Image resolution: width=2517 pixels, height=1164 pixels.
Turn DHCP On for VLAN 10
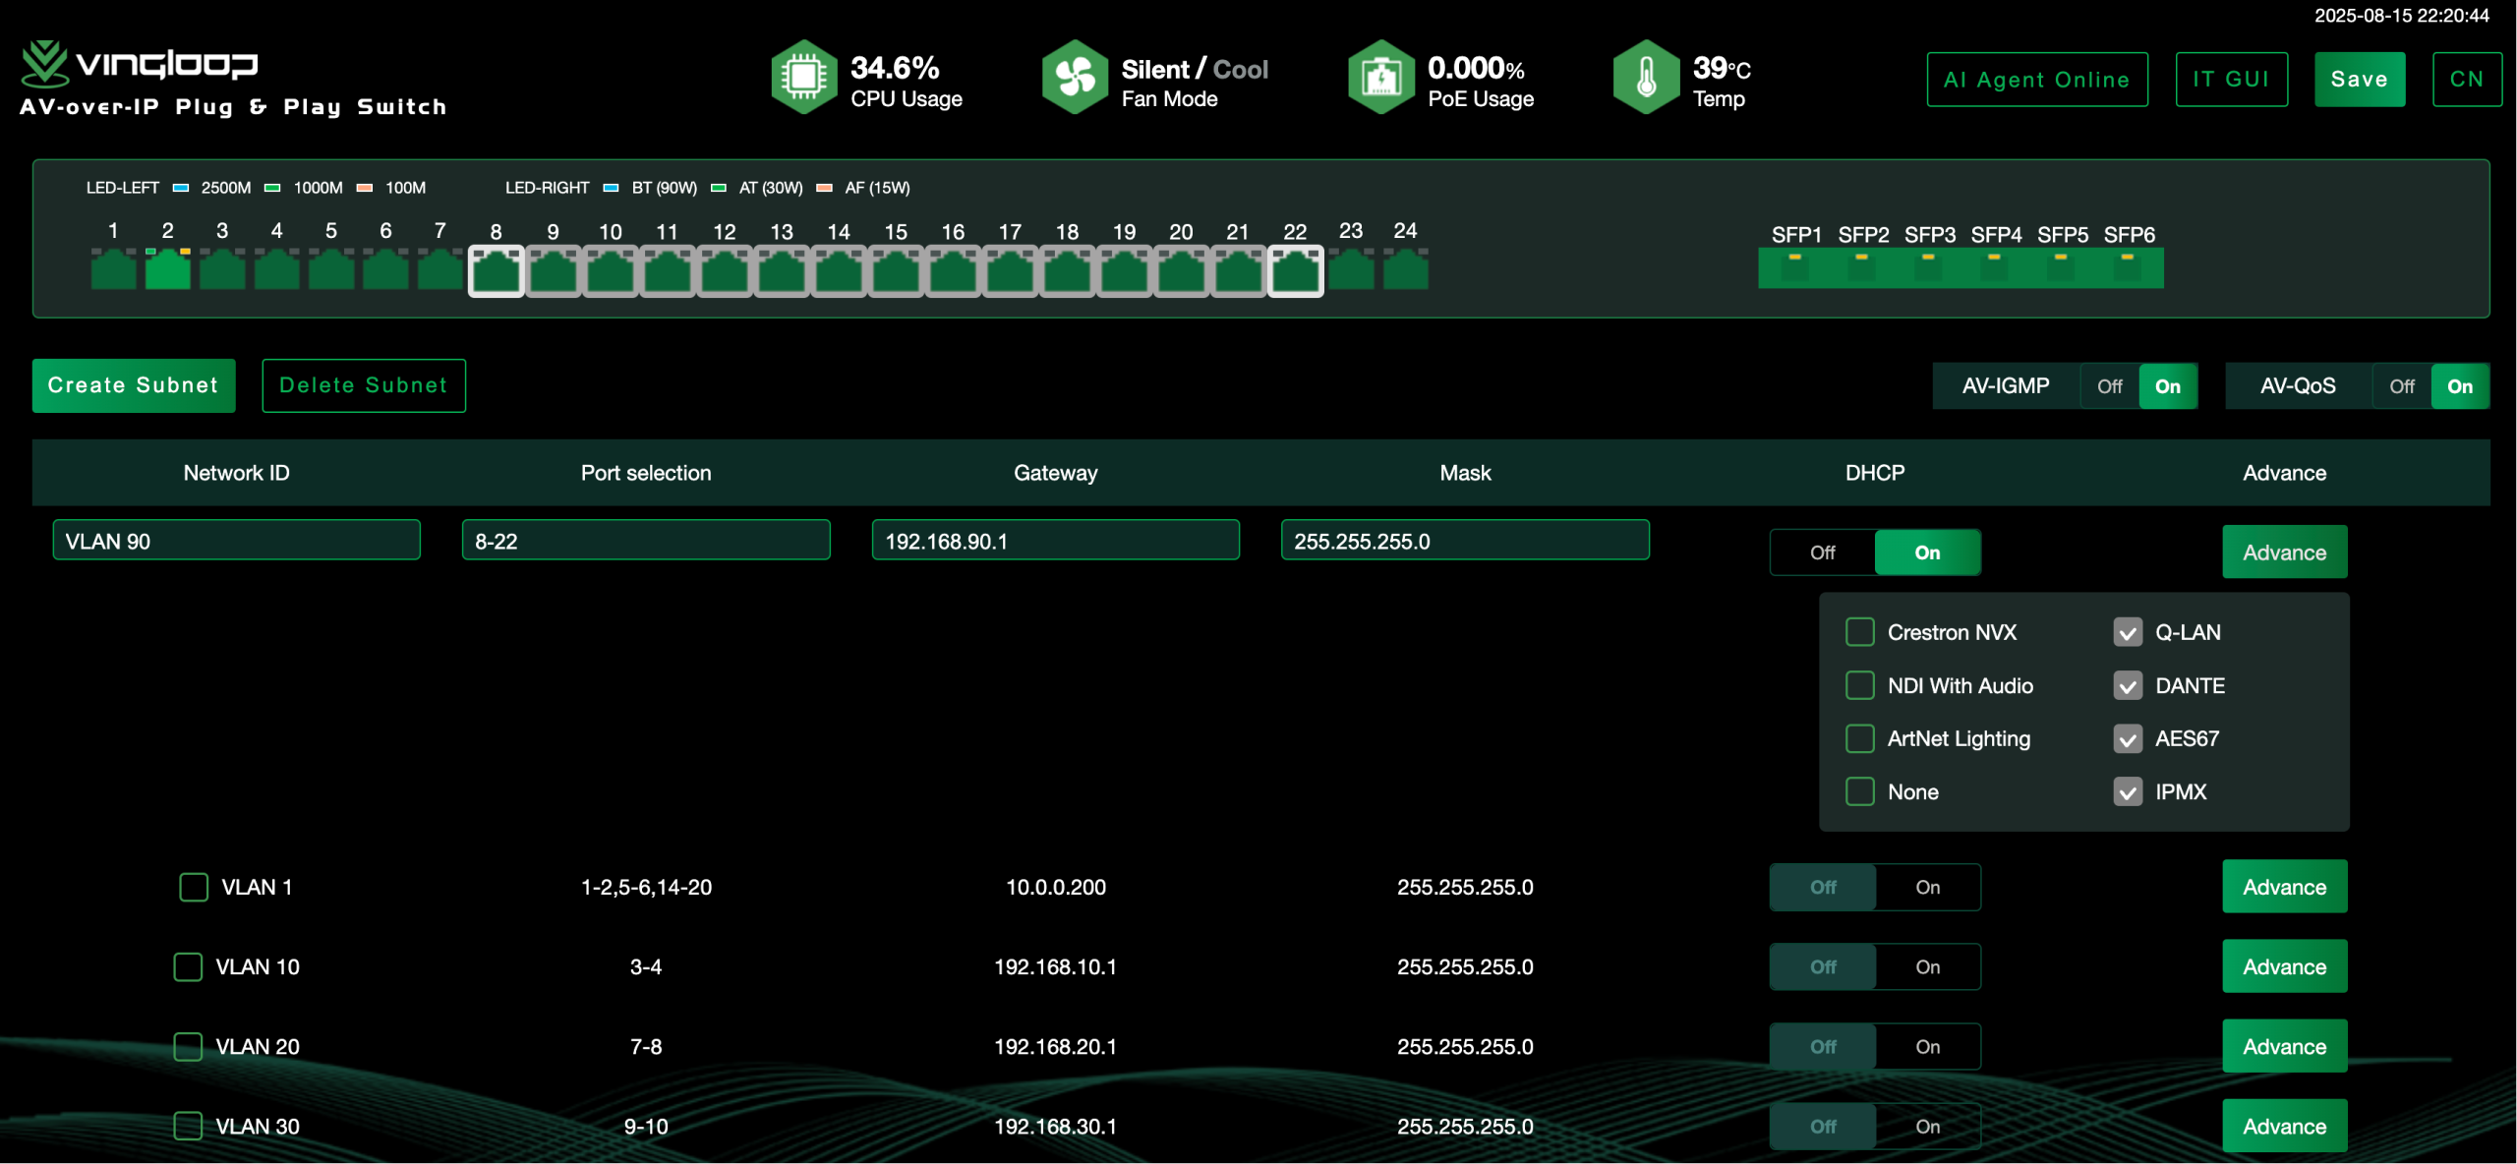(1927, 966)
